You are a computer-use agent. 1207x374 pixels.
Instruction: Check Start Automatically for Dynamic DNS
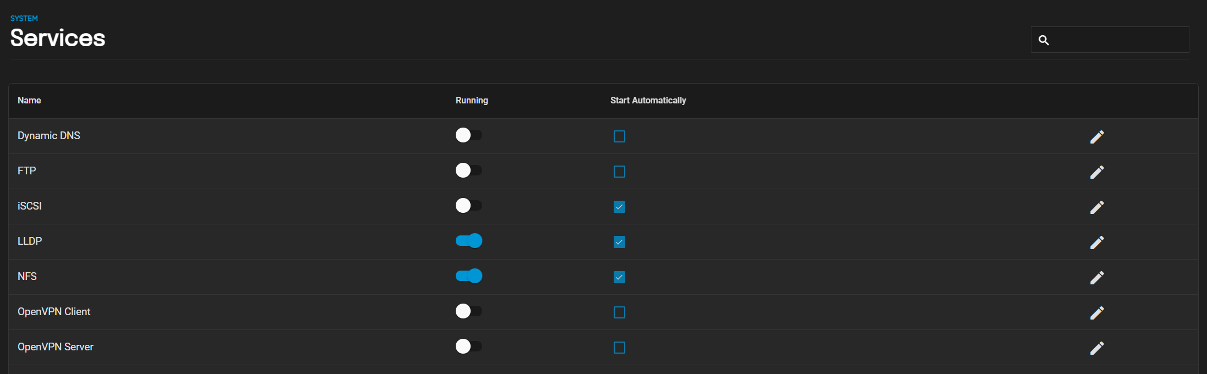point(619,136)
